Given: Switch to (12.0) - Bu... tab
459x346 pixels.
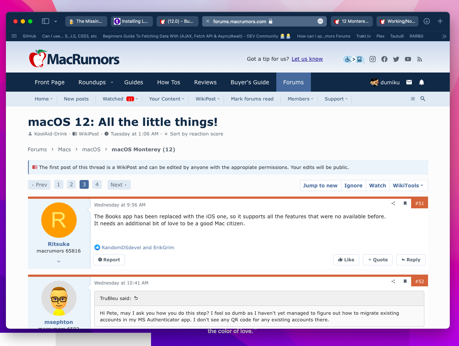Looking at the screenshot, I should pos(178,21).
